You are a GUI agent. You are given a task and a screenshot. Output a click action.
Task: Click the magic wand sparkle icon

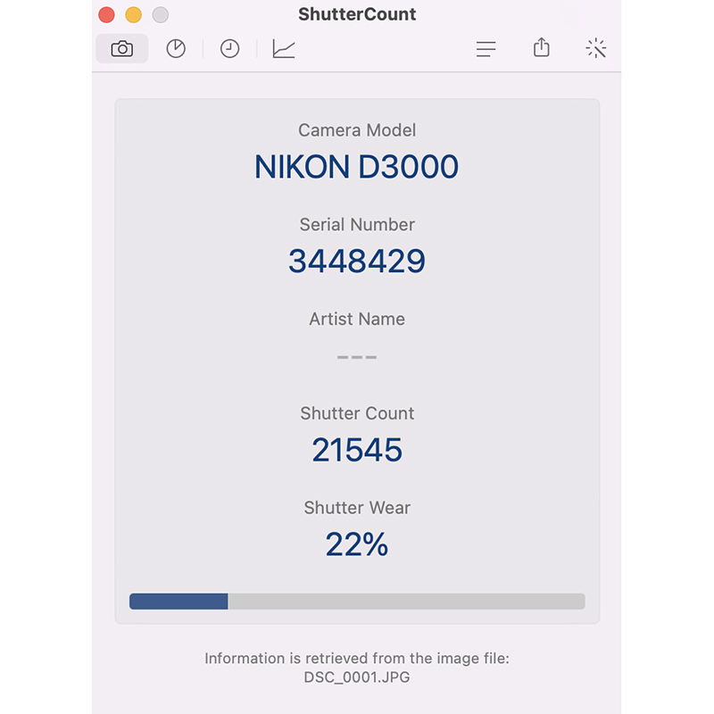pyautogui.click(x=596, y=48)
